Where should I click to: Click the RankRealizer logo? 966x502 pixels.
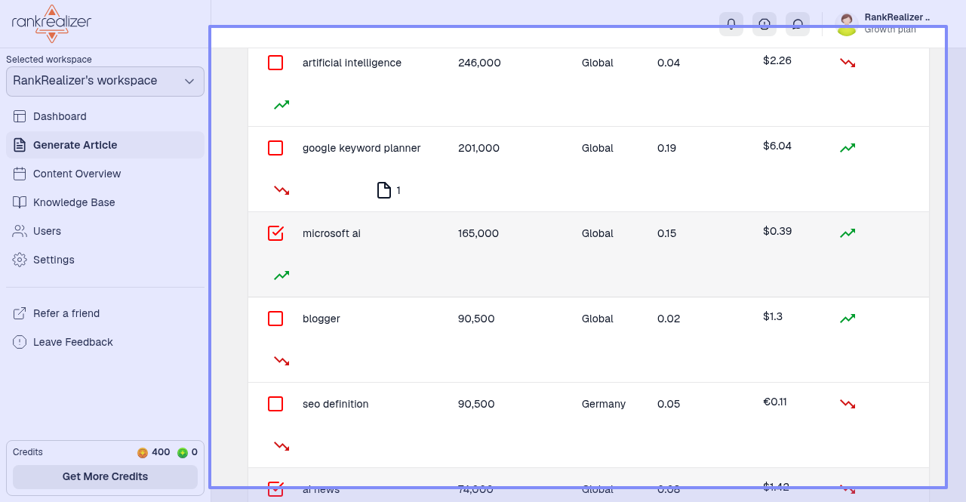coord(51,23)
